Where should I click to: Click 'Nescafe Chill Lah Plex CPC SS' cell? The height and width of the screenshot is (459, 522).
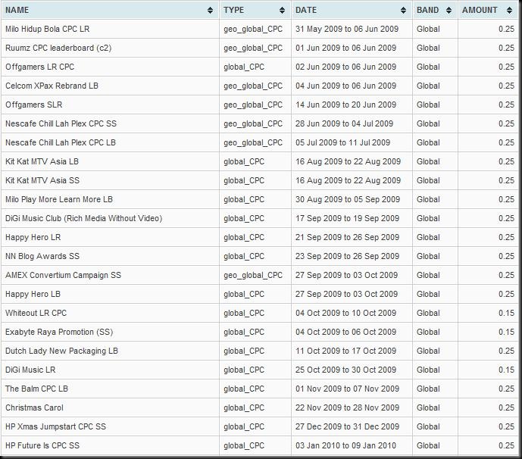pyautogui.click(x=61, y=123)
